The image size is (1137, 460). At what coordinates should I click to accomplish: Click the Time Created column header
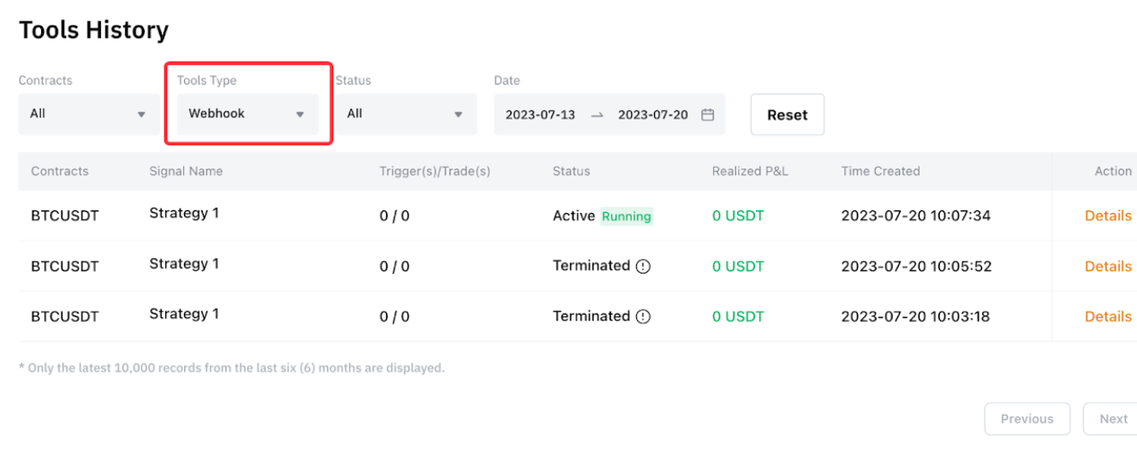(880, 171)
